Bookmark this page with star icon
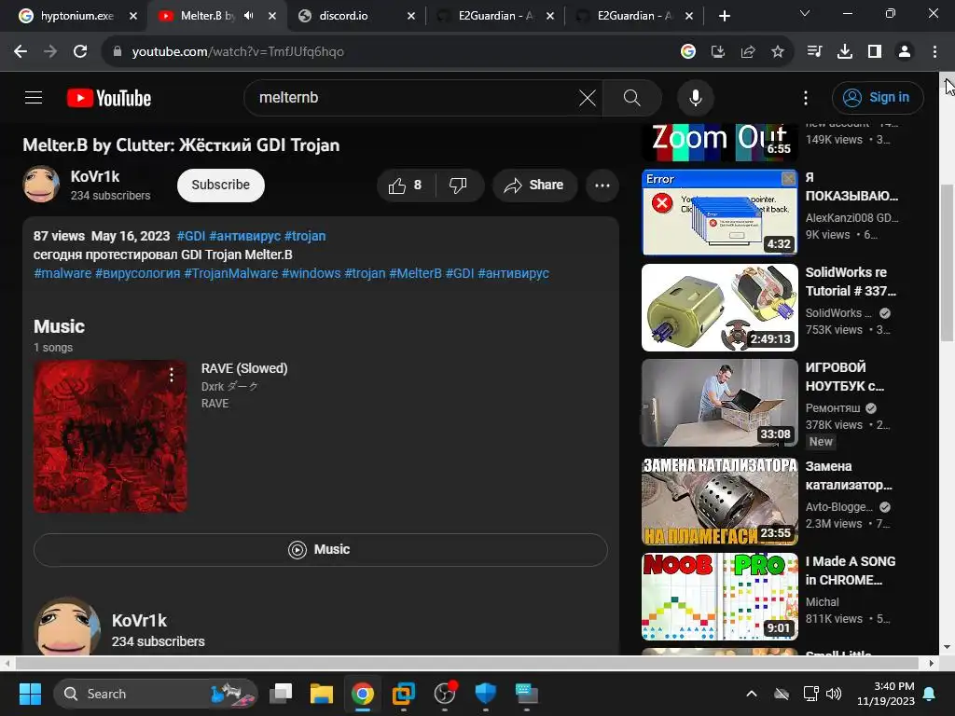Image resolution: width=955 pixels, height=716 pixels. pyautogui.click(x=777, y=52)
